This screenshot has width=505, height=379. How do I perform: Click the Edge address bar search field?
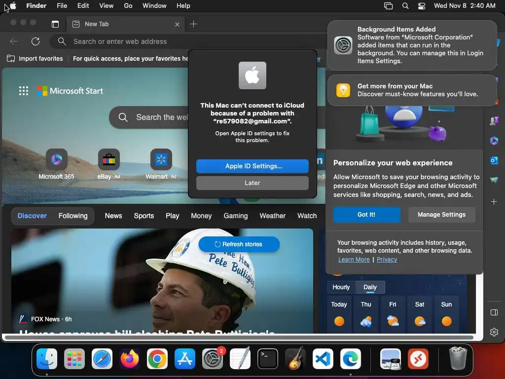pos(188,41)
